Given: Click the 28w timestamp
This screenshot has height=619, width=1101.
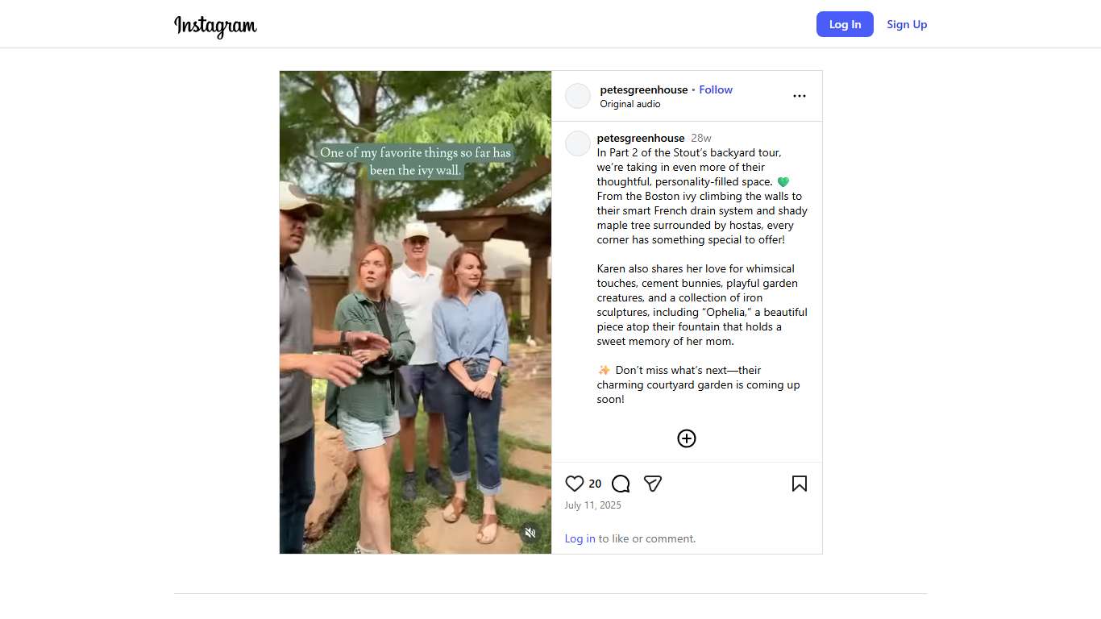Looking at the screenshot, I should pos(701,138).
